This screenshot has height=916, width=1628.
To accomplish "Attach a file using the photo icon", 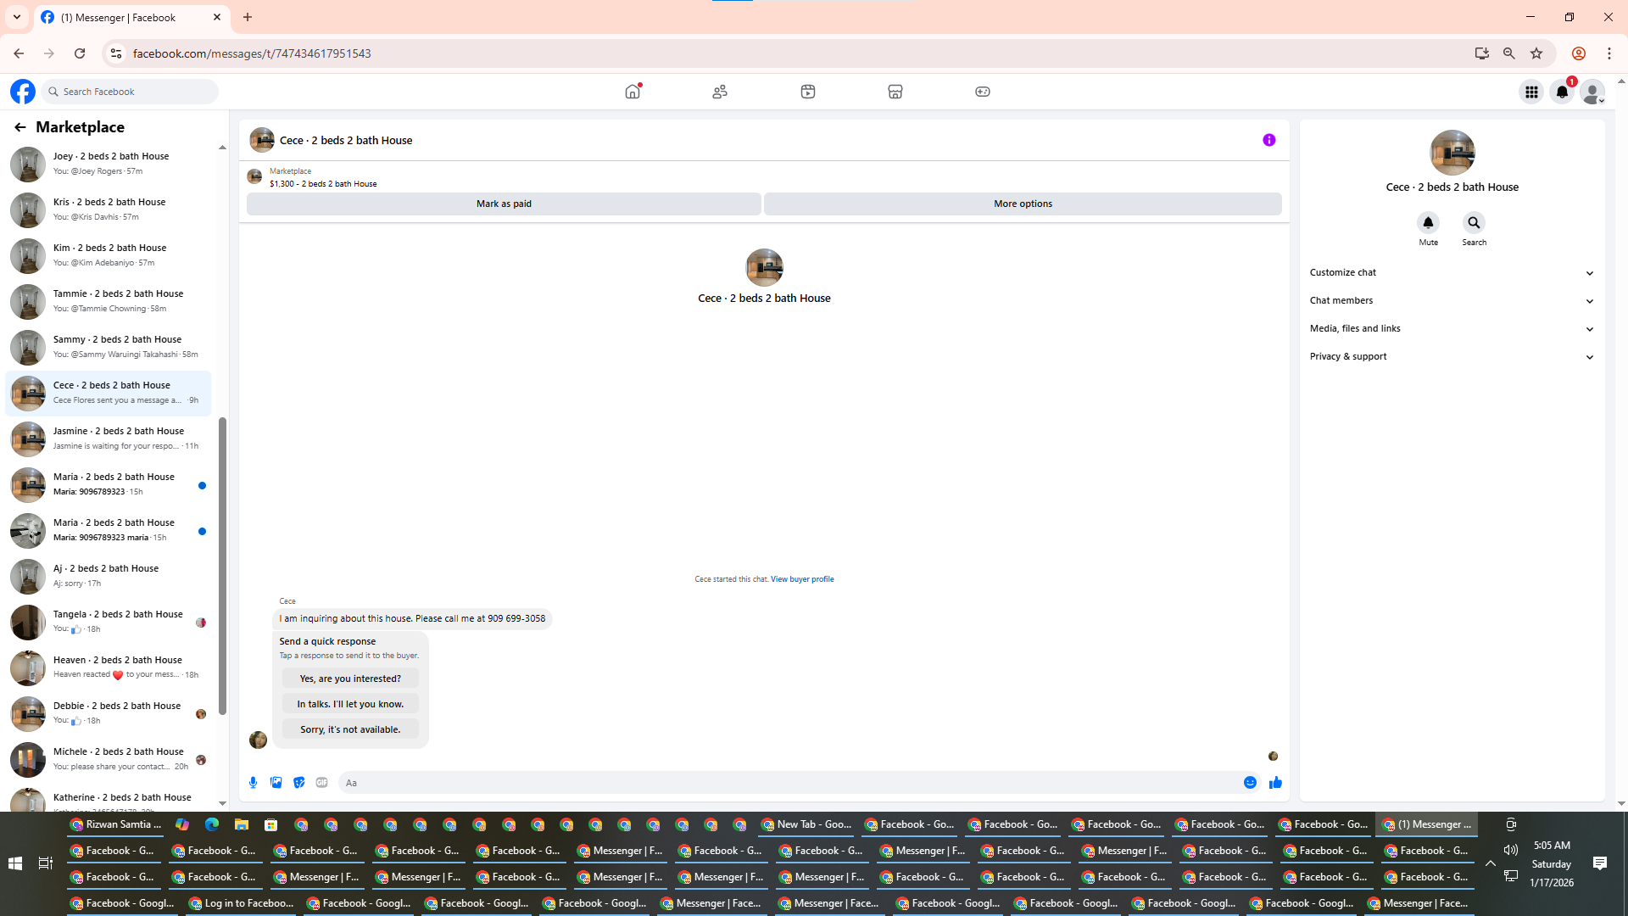I will coord(276,782).
